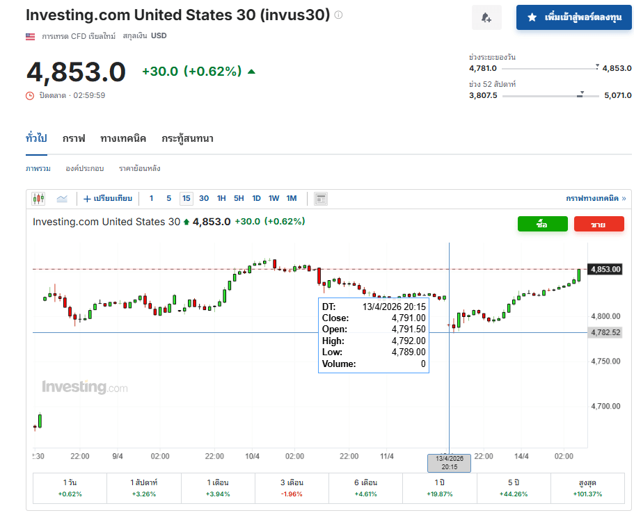Screen dimensions: 634x513
Task: Click the 3,807.5 52-week low value
Action: tap(483, 96)
